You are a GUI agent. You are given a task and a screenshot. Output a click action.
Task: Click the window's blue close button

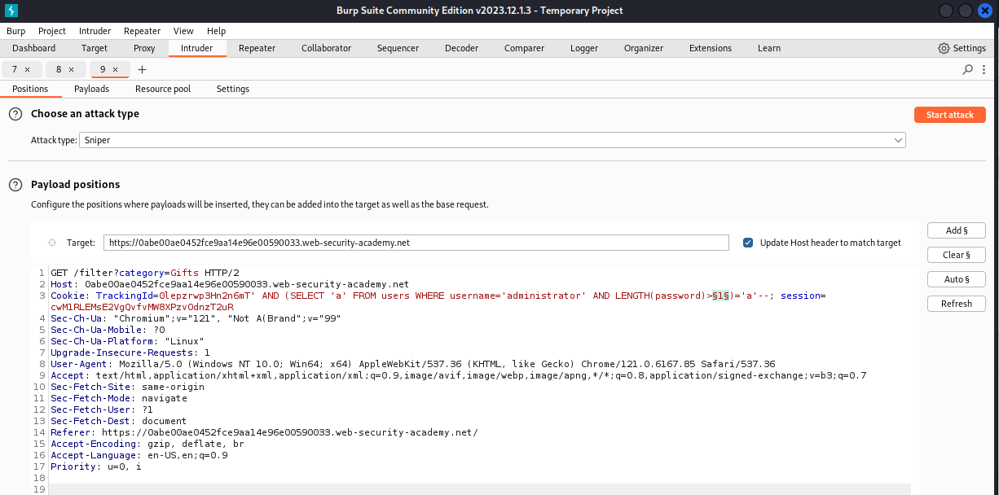pyautogui.click(x=986, y=11)
